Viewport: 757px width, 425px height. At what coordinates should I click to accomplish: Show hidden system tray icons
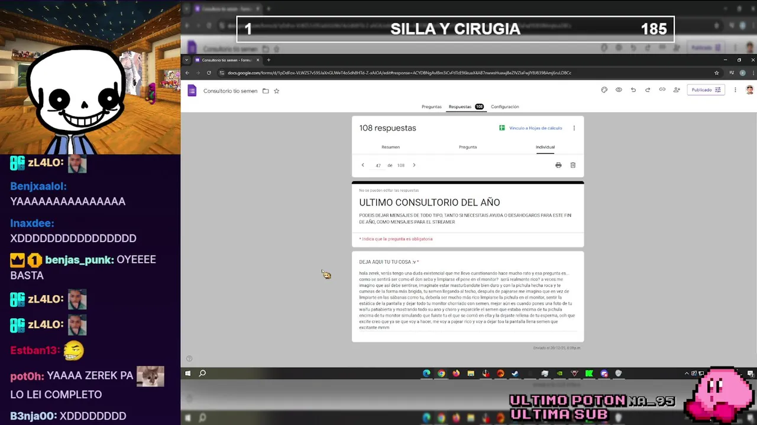pyautogui.click(x=687, y=373)
